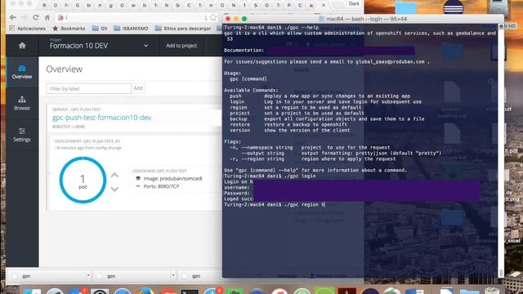The height and width of the screenshot is (294, 523).
Task: Expand the first gpc download's menu arrow
Action: tap(88, 276)
